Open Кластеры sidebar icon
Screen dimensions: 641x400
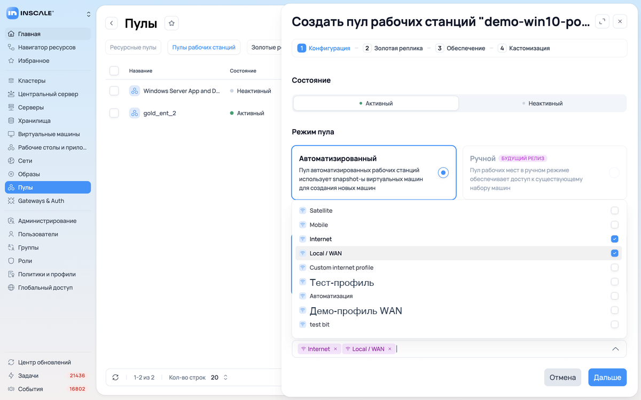(11, 81)
